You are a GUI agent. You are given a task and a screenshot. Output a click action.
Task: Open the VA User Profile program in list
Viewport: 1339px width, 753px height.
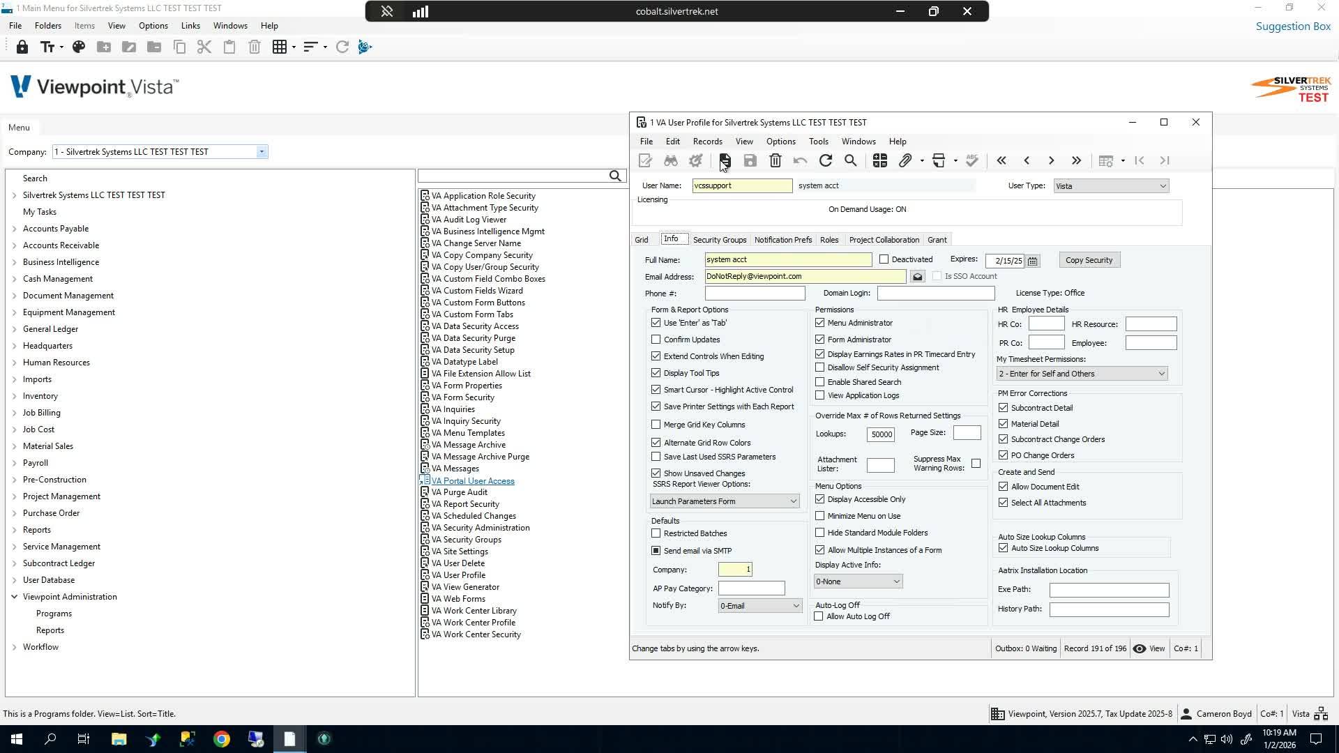click(459, 575)
